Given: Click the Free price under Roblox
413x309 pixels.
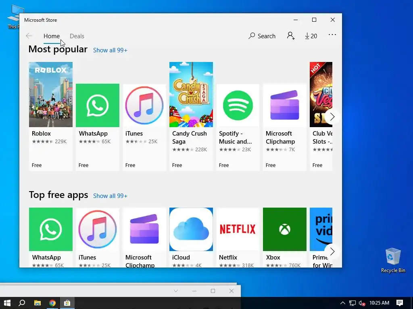Looking at the screenshot, I should click(x=37, y=165).
